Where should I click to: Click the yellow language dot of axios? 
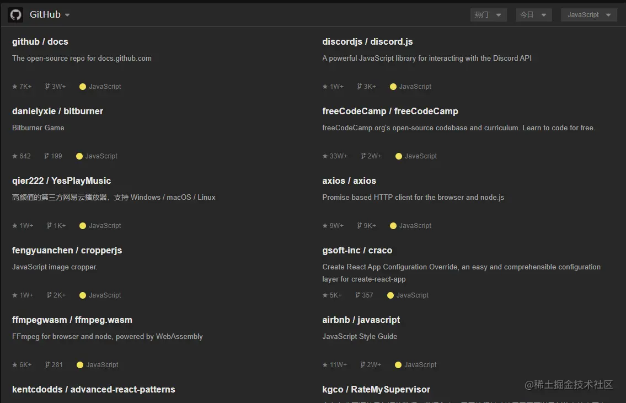[x=393, y=226]
